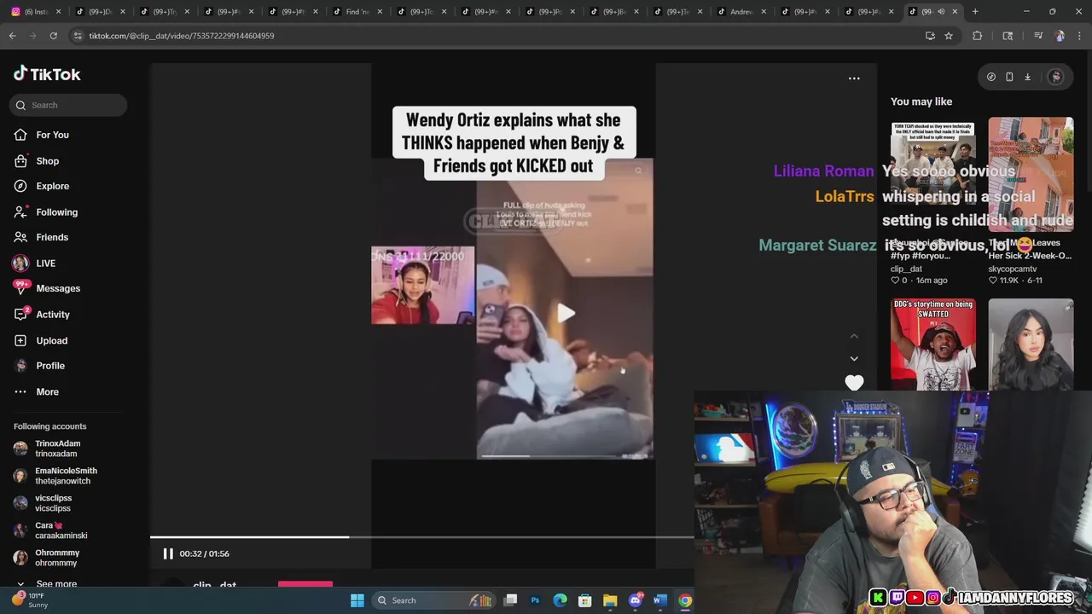This screenshot has width=1092, height=614.
Task: Open the three-dot video options menu
Action: (854, 78)
